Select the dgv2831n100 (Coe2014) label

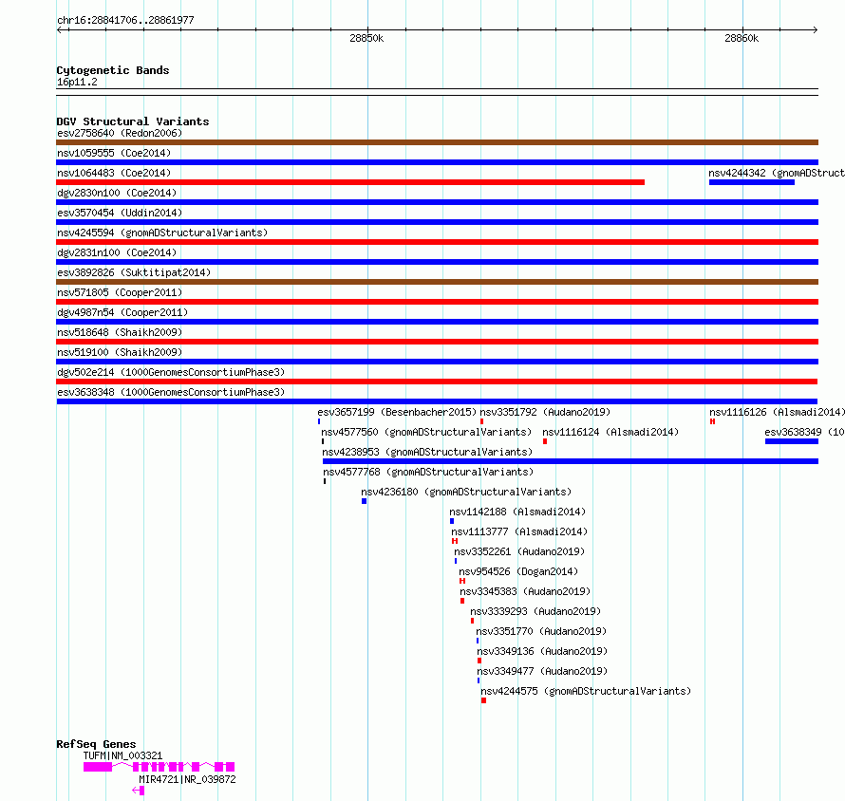pyautogui.click(x=117, y=252)
